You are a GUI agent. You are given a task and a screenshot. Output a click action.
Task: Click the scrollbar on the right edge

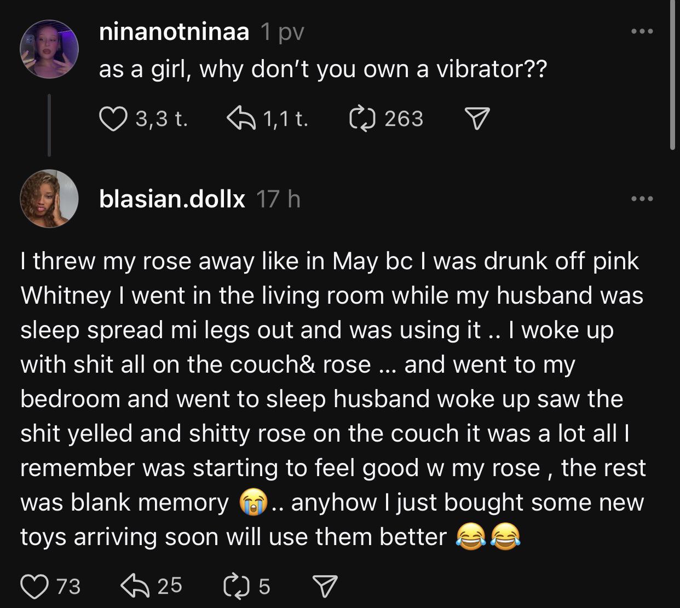coord(673,77)
